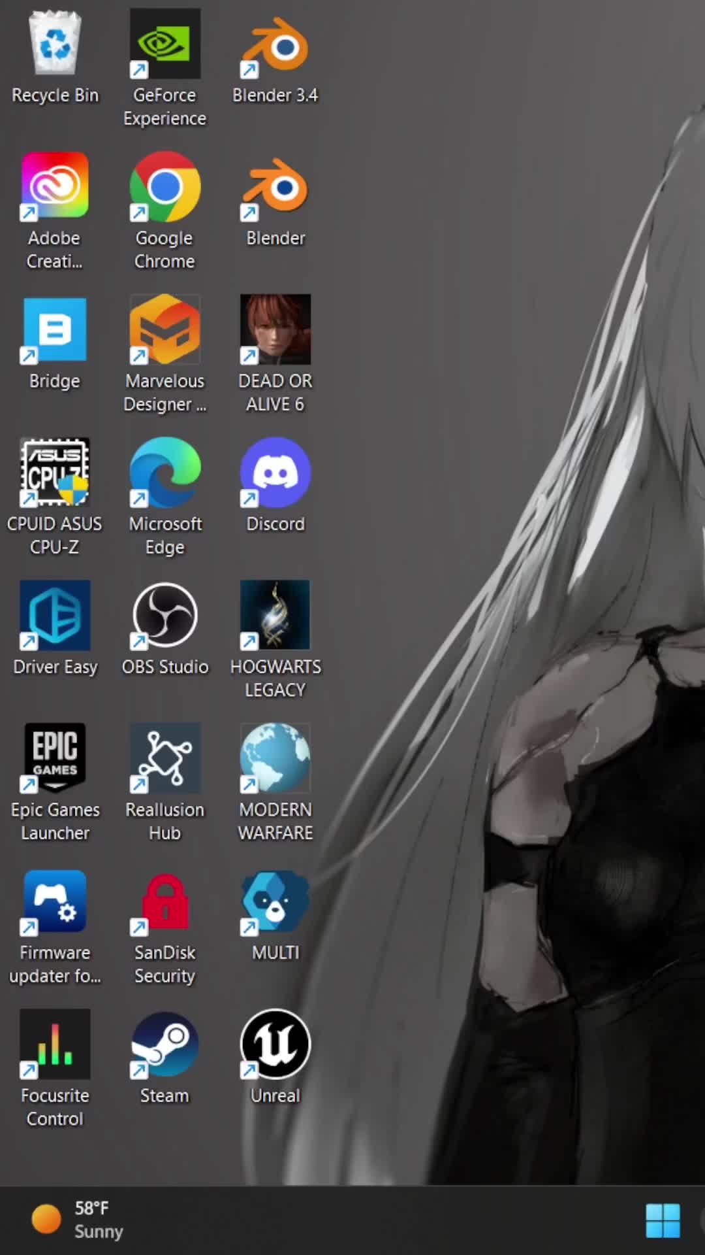
Task: Select the Reallusion Hub shortcut
Action: pyautogui.click(x=164, y=758)
